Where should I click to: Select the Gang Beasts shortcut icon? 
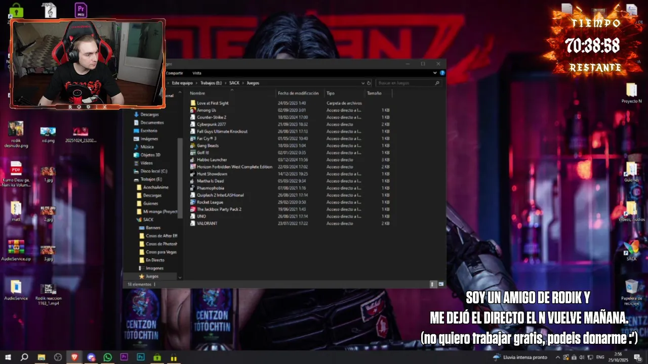[193, 146]
